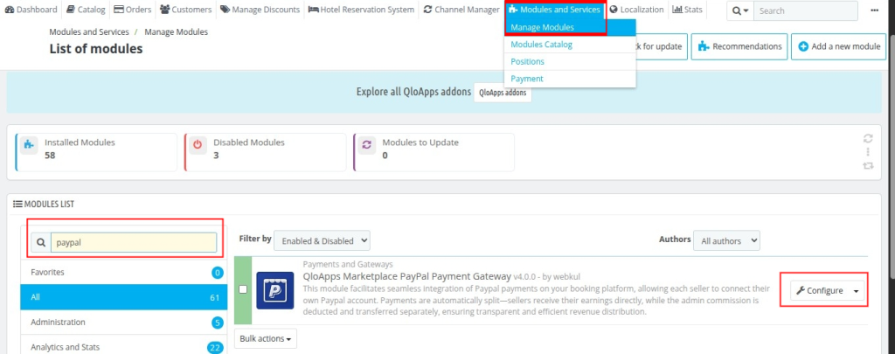
Task: Click the magnifier icon in module search
Action: [40, 242]
